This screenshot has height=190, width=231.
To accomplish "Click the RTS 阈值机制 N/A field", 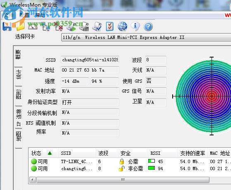I will click(90, 123).
